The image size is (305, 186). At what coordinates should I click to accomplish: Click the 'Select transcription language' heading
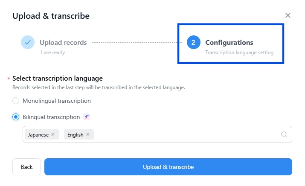point(58,78)
